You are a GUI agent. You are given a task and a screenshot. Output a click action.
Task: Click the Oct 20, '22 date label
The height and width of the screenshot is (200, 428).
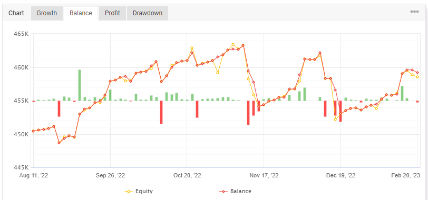point(187,175)
